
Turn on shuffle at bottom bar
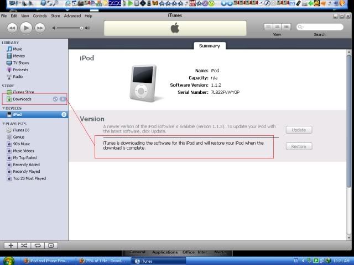click(x=24, y=245)
